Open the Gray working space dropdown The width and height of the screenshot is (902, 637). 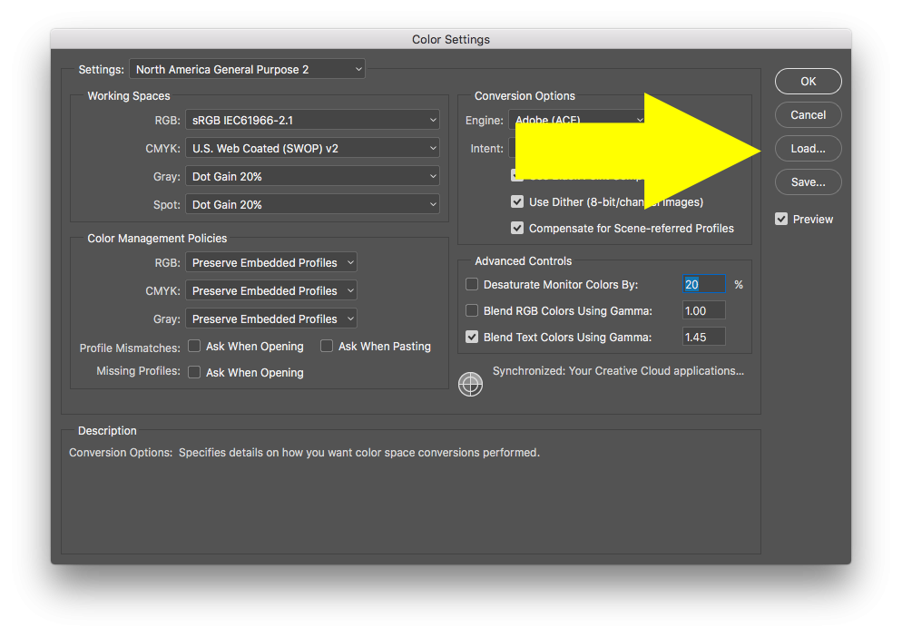312,176
